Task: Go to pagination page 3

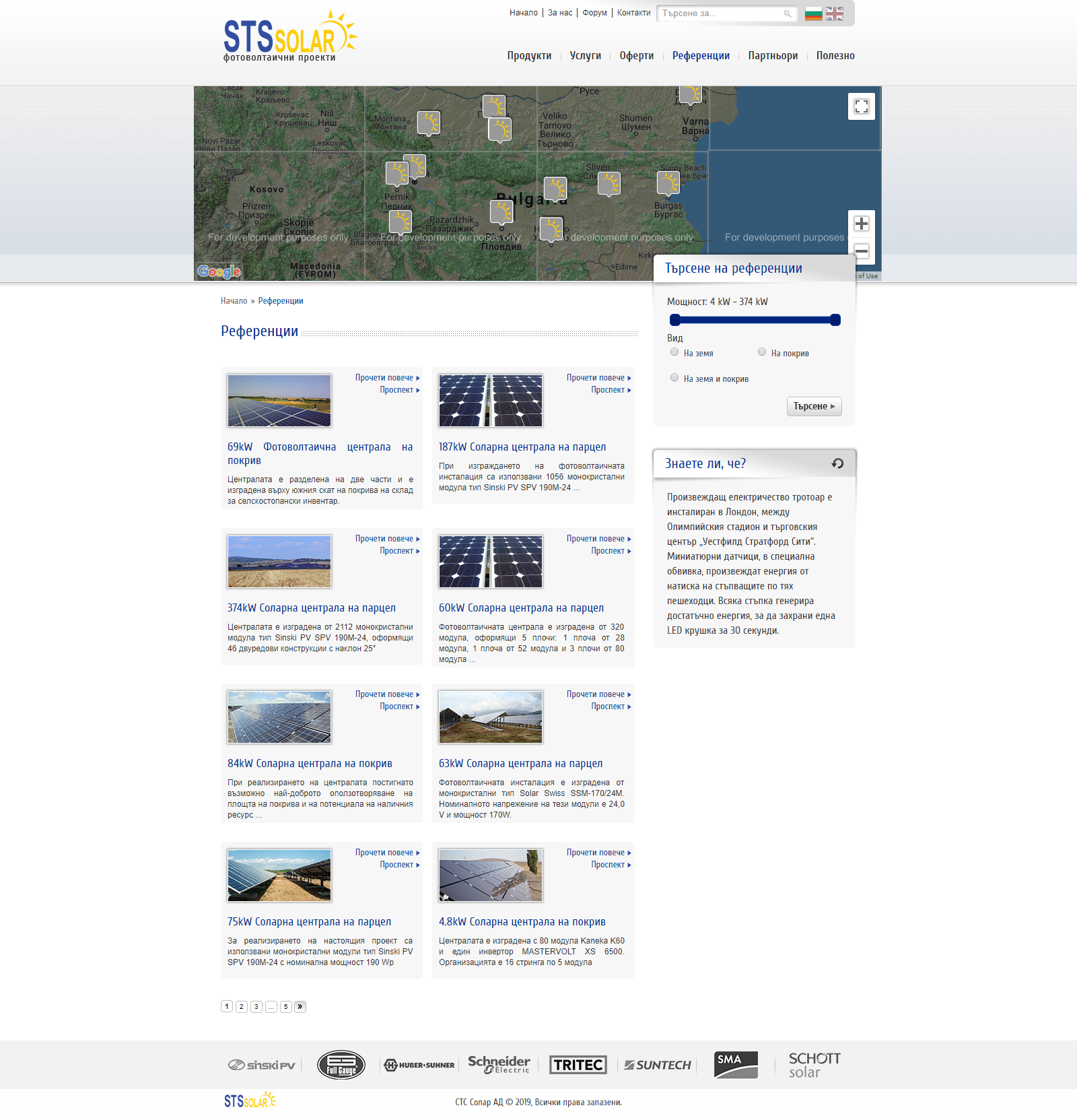Action: click(x=256, y=1006)
